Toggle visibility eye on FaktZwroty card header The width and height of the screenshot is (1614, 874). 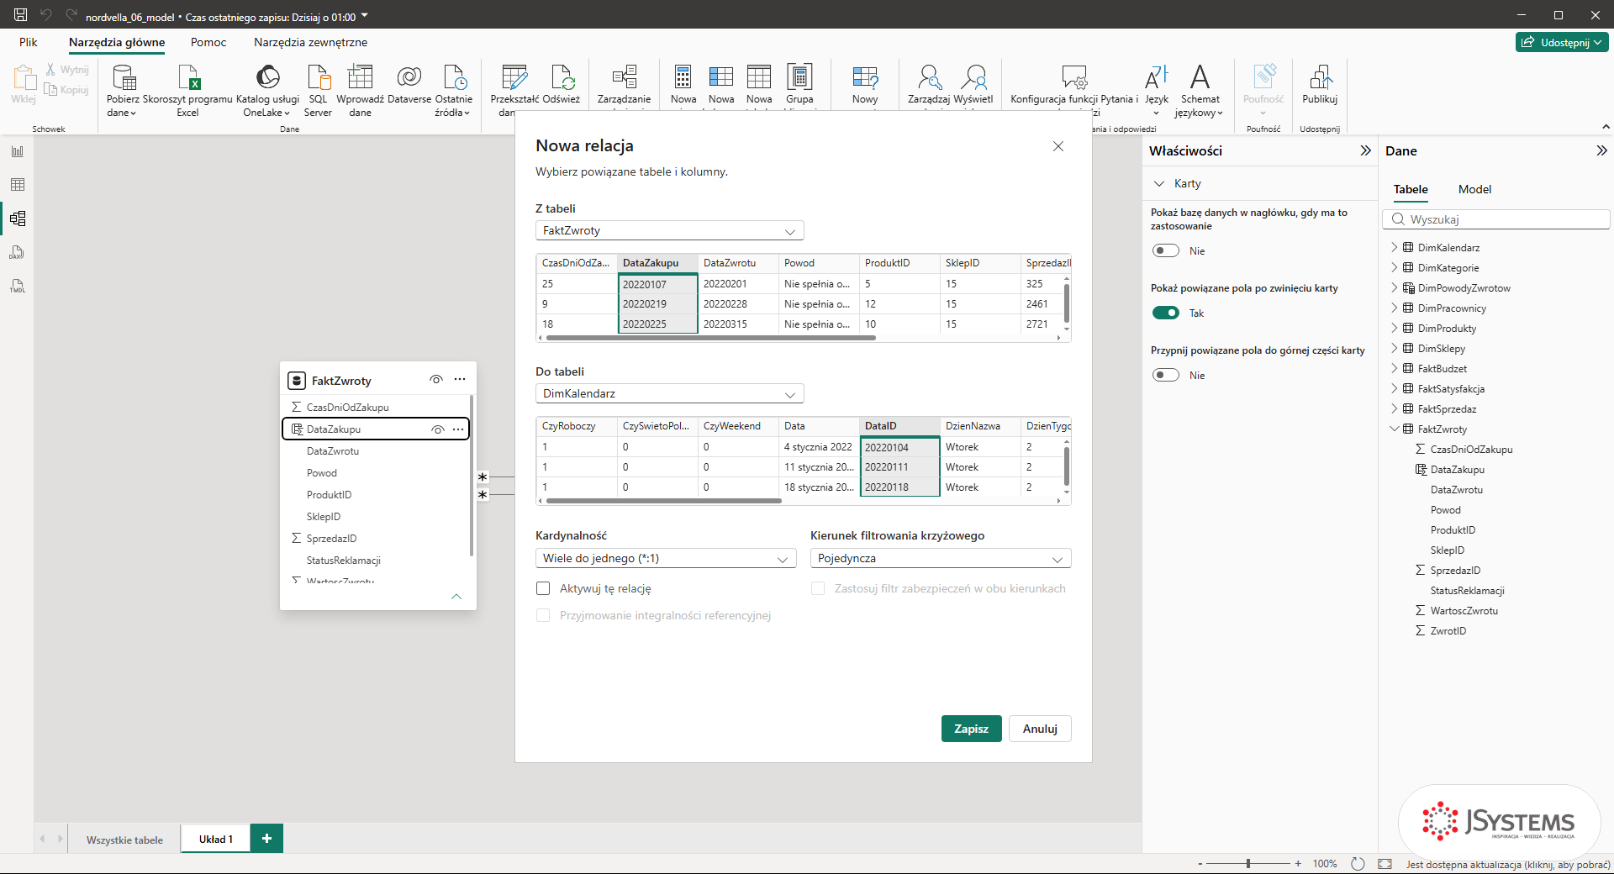click(436, 380)
